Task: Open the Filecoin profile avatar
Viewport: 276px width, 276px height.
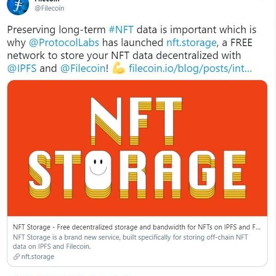Action: pos(18,6)
